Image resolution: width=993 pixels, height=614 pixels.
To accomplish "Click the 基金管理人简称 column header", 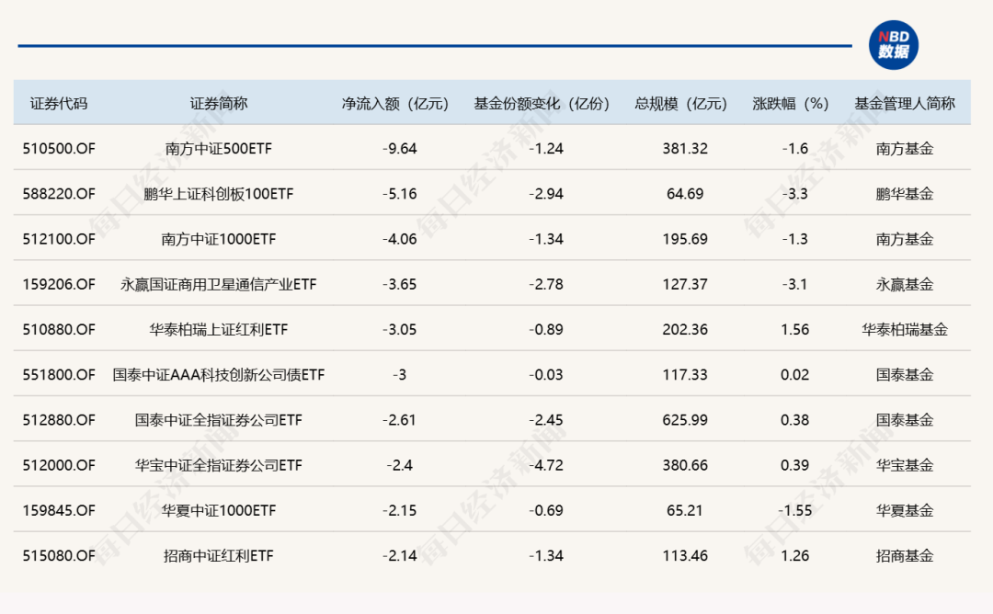I will pyautogui.click(x=905, y=103).
